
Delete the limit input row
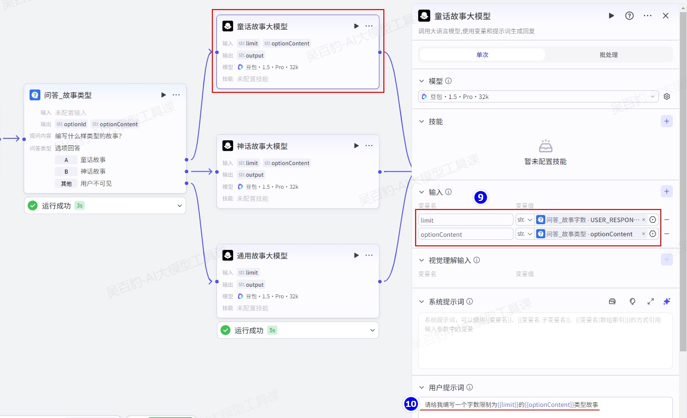(667, 220)
